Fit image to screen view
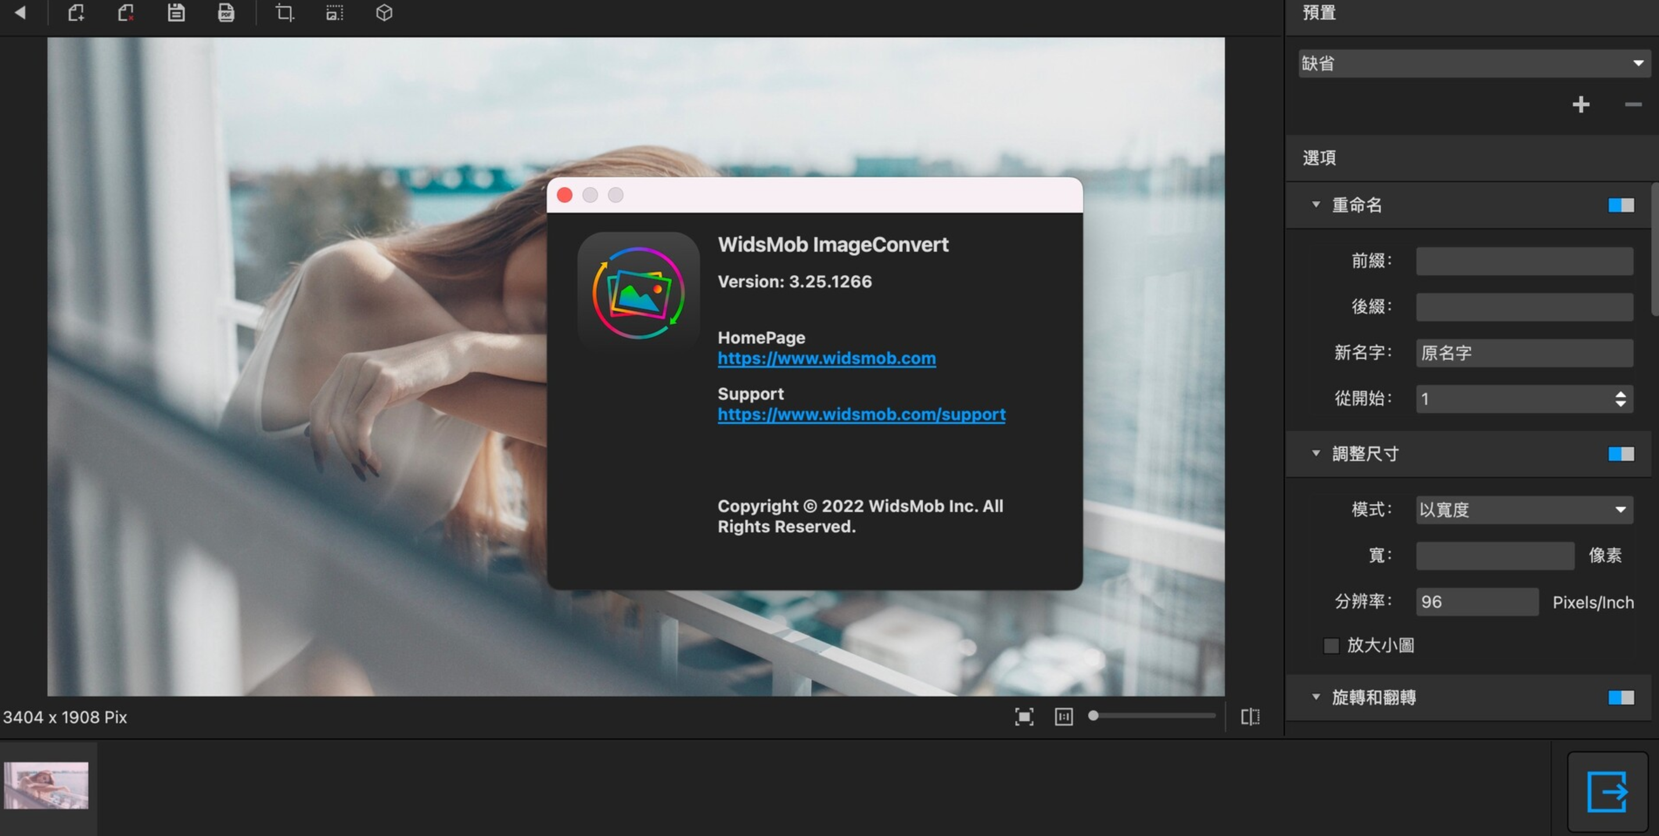The height and width of the screenshot is (836, 1659). (1024, 716)
